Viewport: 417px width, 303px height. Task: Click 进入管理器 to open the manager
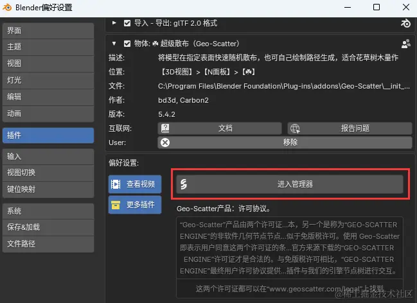coord(290,184)
